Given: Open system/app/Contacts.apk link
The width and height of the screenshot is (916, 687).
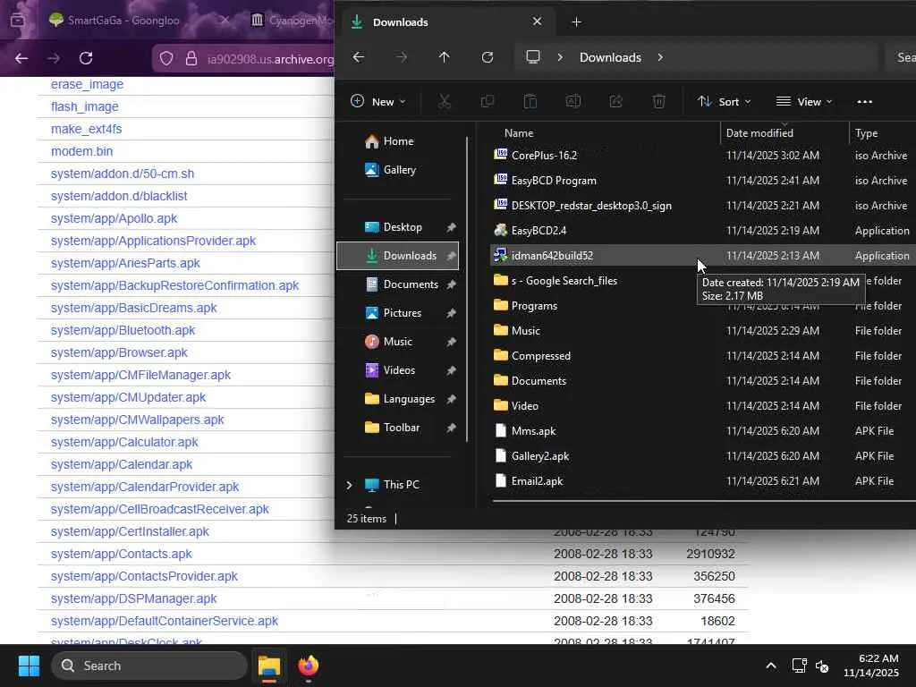Looking at the screenshot, I should pos(122,554).
